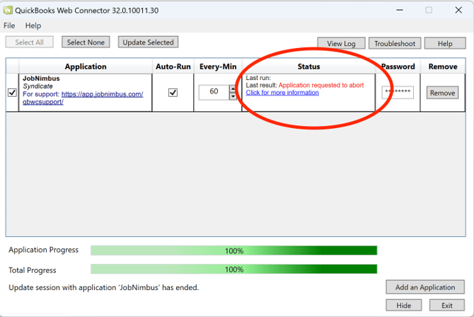Click the 'Update session … has ended' status message
The height and width of the screenshot is (317, 474).
click(104, 287)
